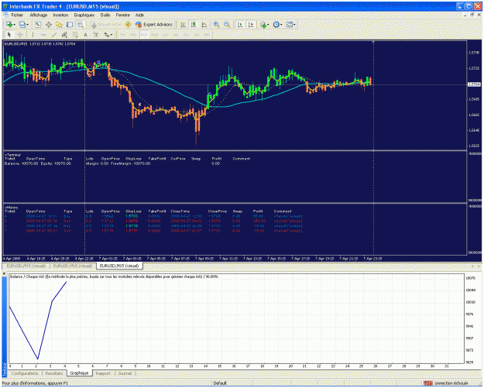This screenshot has height=388, width=484.
Task: Select the Fibonacci Retracement tool
Action: click(74, 35)
